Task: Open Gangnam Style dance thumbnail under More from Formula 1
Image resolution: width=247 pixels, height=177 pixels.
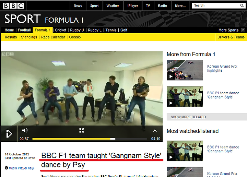Action: [x=185, y=97]
